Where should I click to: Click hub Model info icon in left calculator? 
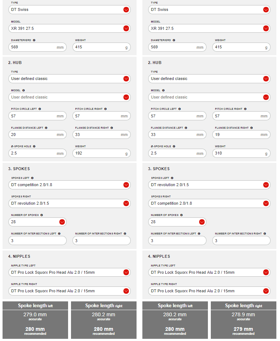tap(23, 90)
